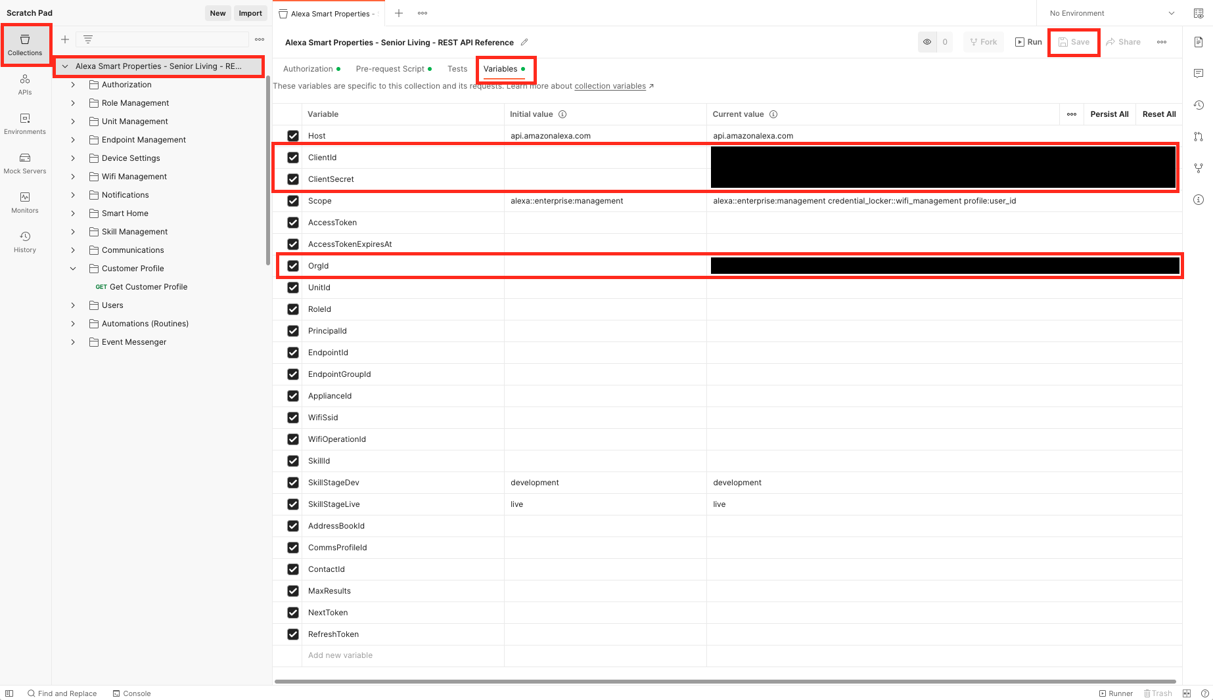This screenshot has height=700, width=1213.
Task: Open the changelog icon in the right sidebar
Action: pos(1199,105)
